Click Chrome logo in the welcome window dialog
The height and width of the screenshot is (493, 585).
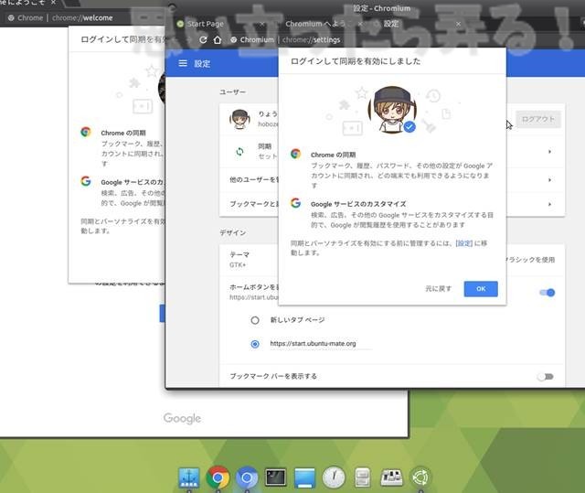pos(86,132)
